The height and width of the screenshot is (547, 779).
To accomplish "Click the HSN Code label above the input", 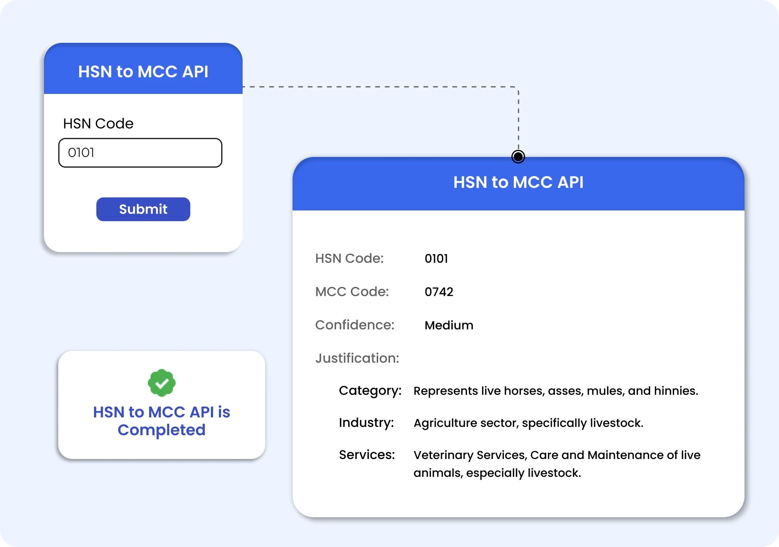I will [98, 124].
